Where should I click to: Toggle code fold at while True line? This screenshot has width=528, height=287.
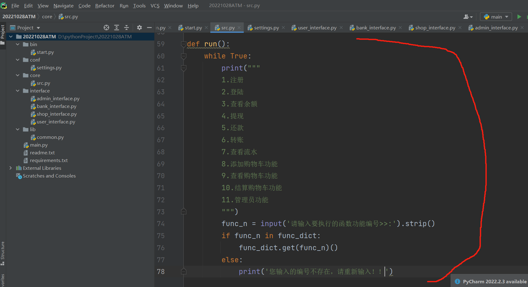[184, 56]
